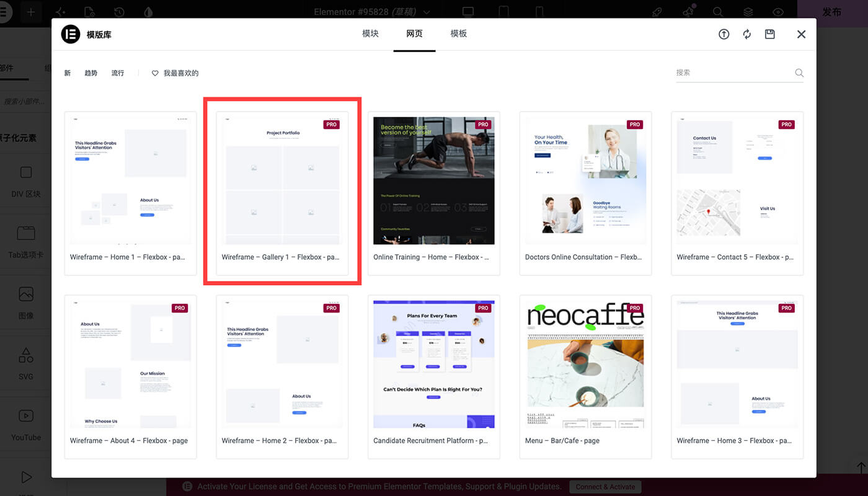Switch to mobile preview mode

(539, 12)
